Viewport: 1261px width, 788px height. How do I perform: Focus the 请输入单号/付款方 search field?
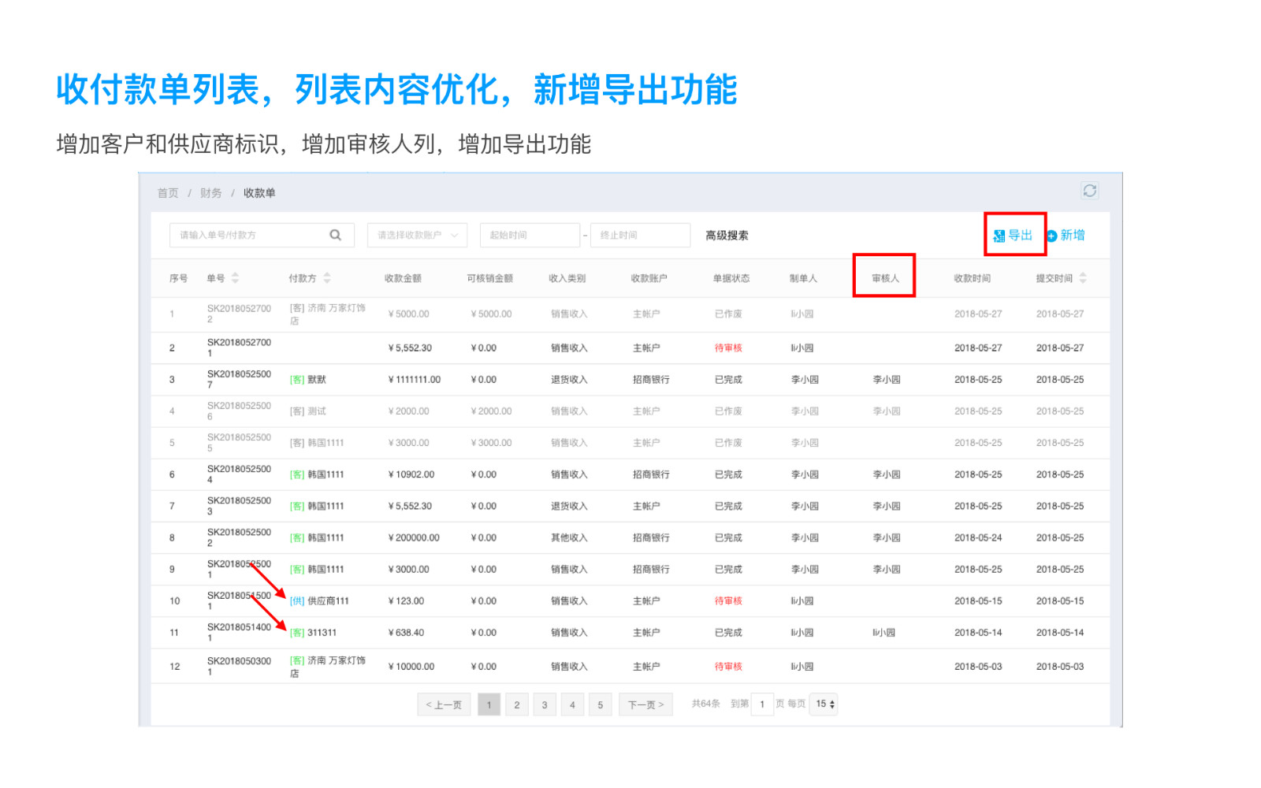coord(248,235)
